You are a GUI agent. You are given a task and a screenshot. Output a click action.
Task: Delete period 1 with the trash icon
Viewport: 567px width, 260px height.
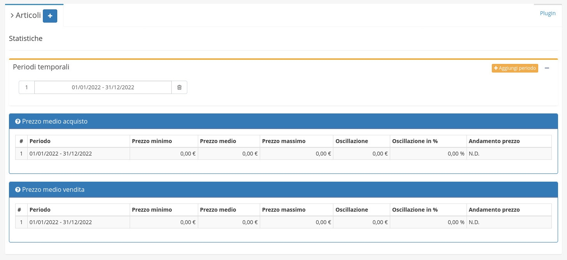pos(179,87)
